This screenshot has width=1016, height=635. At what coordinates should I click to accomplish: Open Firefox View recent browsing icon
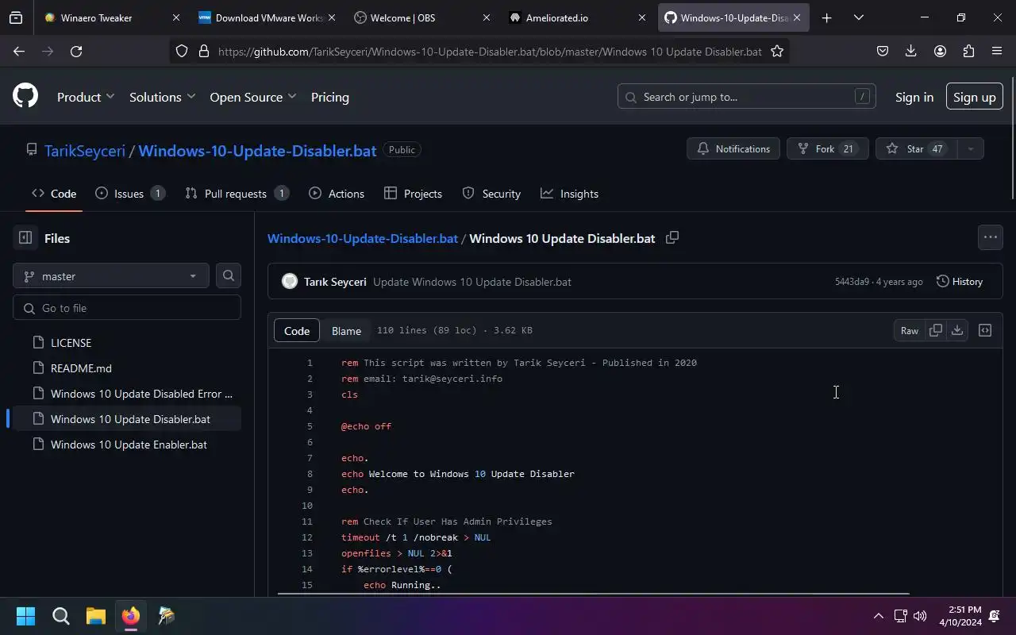pyautogui.click(x=16, y=17)
